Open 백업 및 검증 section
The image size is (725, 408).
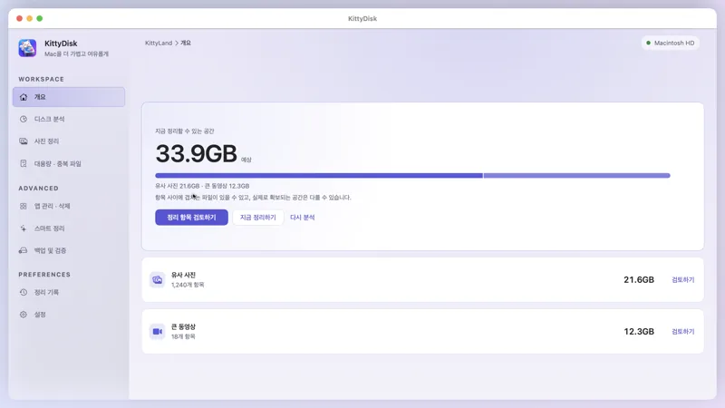(69, 251)
